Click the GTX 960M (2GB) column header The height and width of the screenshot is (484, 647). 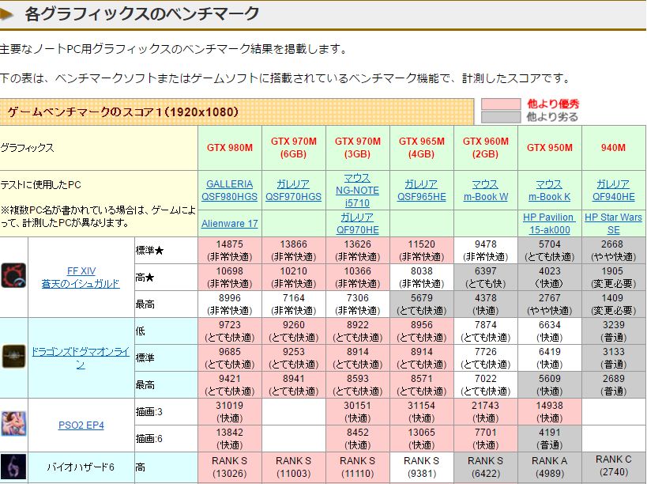click(x=486, y=148)
